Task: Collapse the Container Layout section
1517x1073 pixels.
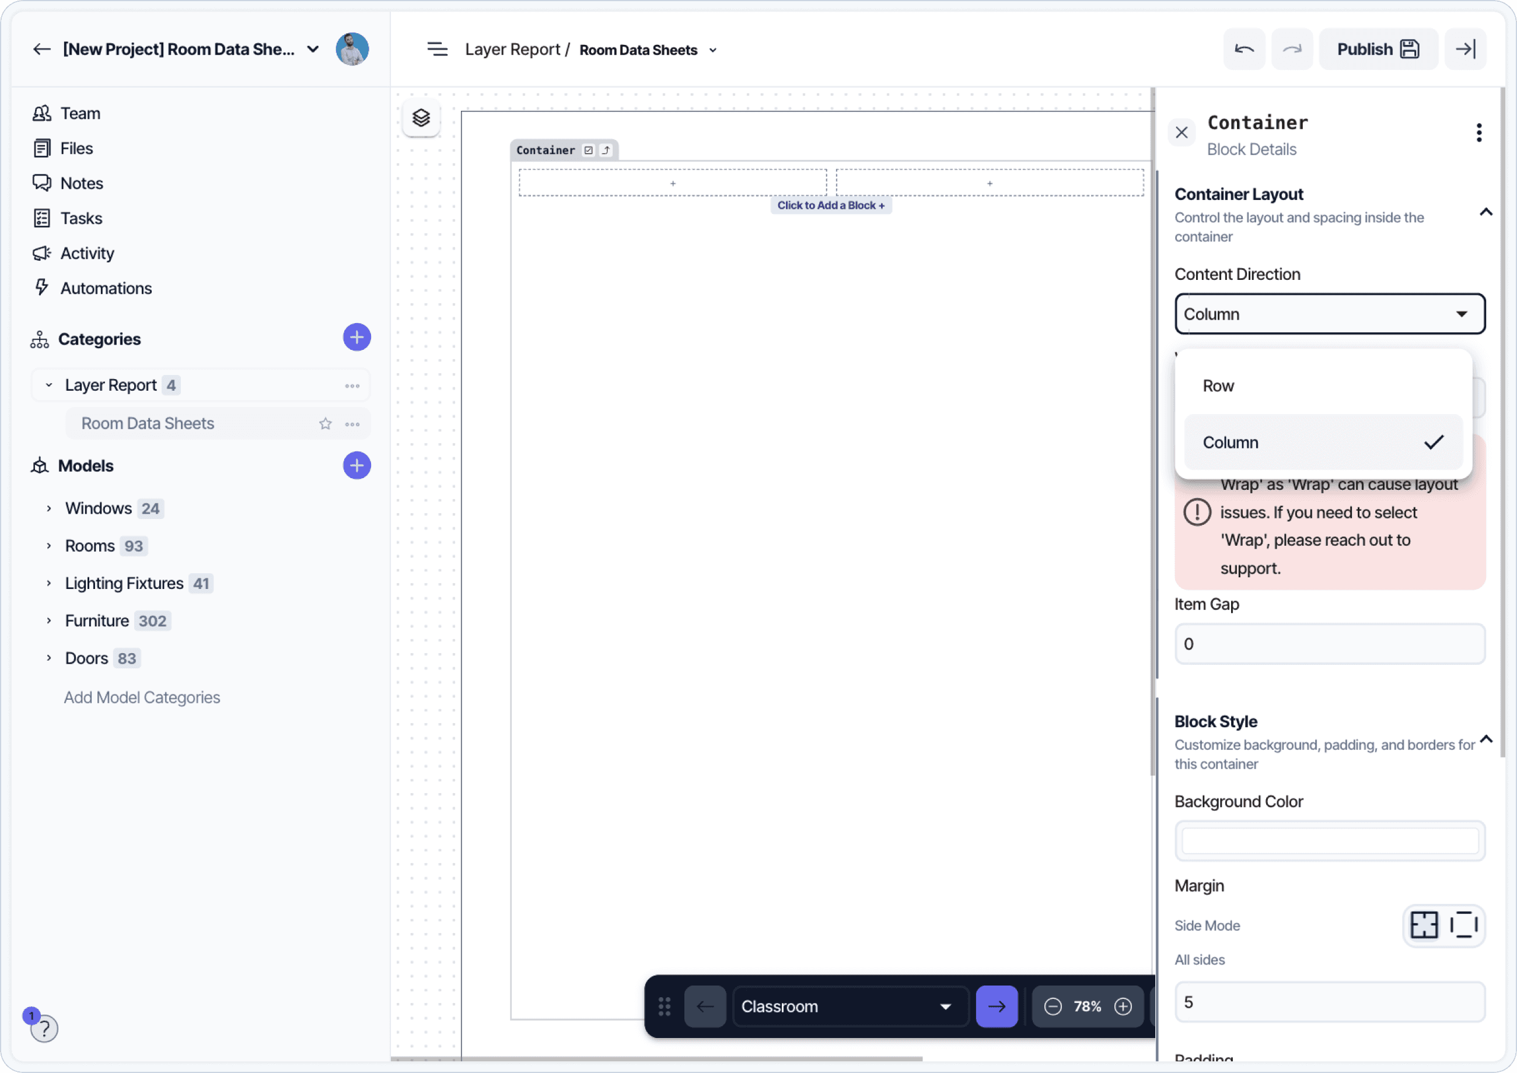Action: pyautogui.click(x=1485, y=212)
